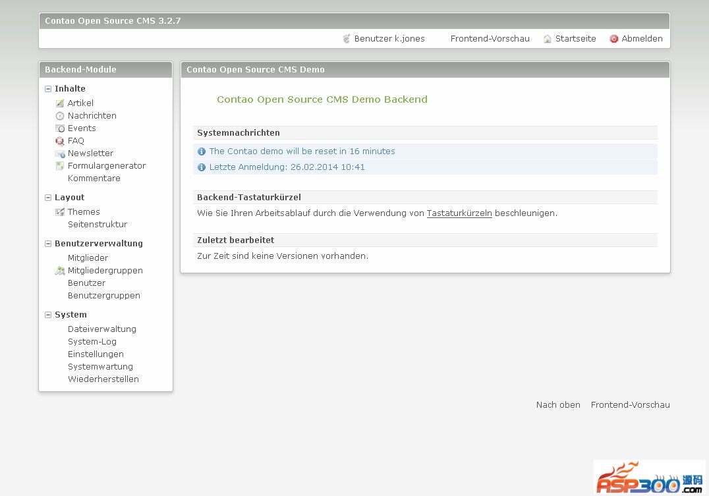This screenshot has width=709, height=496.
Task: Click the Benutzerverwaltung group heading
Action: (x=99, y=244)
